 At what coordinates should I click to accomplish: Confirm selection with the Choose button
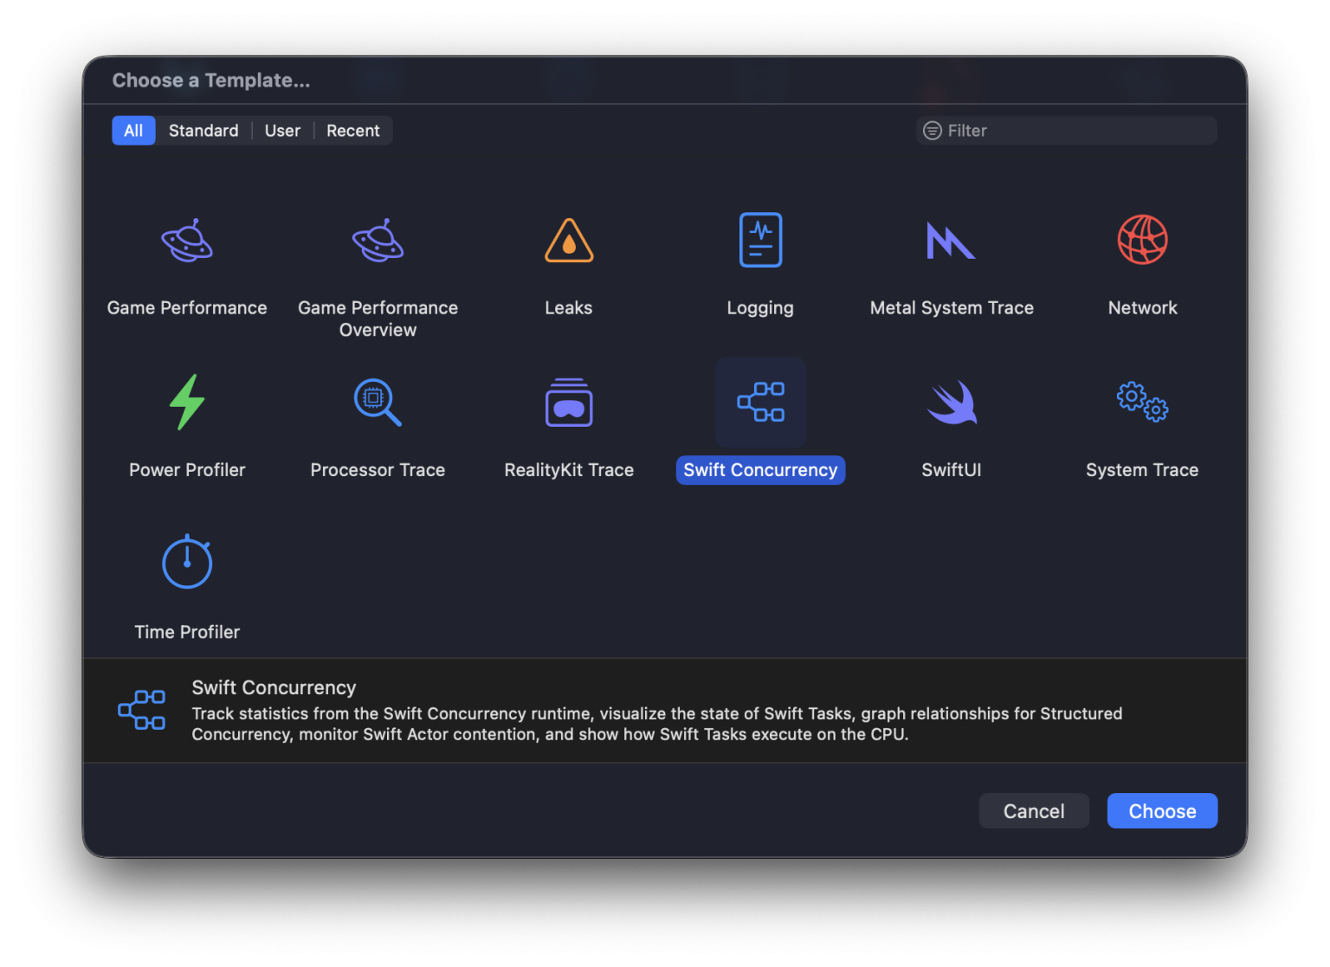point(1162,811)
